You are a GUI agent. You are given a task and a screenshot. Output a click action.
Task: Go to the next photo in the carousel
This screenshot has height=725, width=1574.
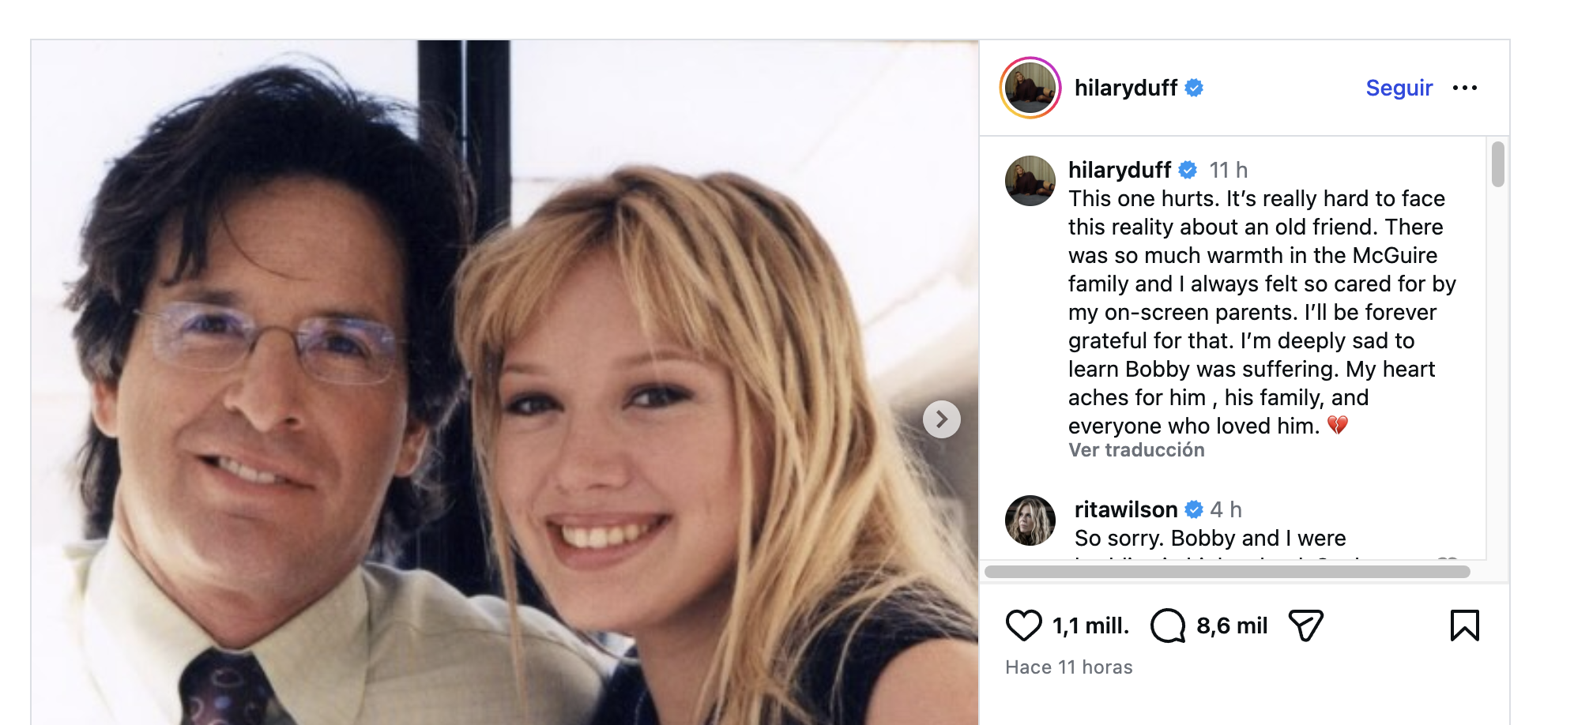click(941, 419)
